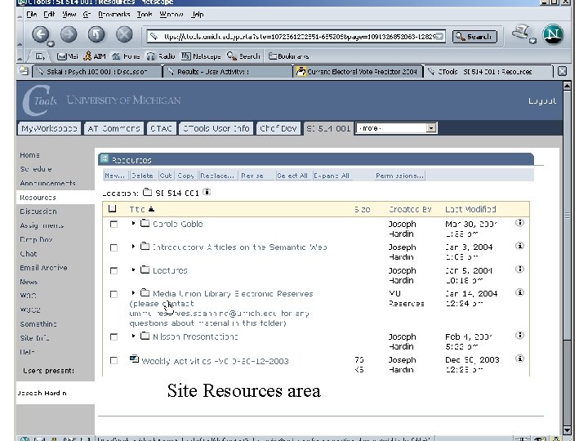Check the Carole Goble checkbox

(x=114, y=225)
